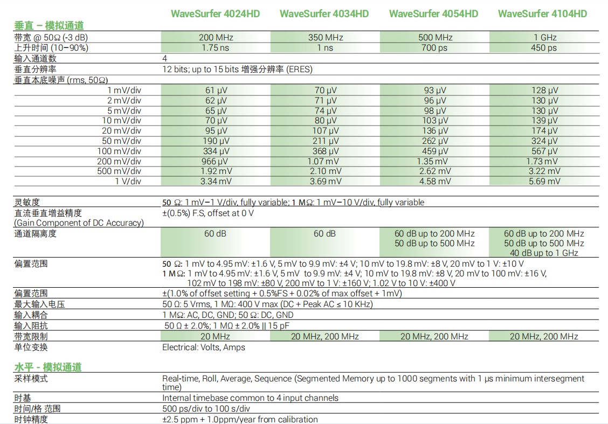
Task: Click the WaveSurfer 4104HD column header
Action: click(542, 14)
